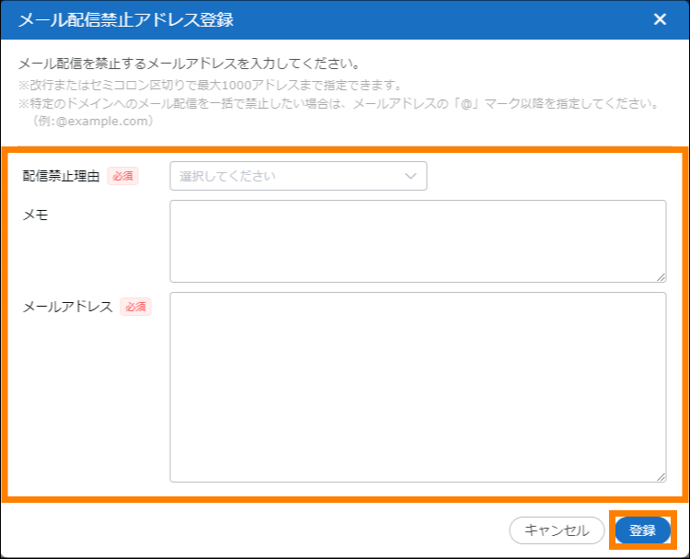Focus the メールアドレス text area
Image resolution: width=690 pixels, height=559 pixels.
point(418,387)
